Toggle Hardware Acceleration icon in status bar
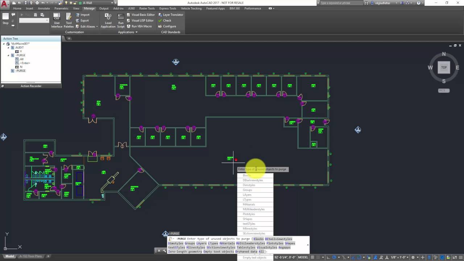This screenshot has width=464, height=261. (442, 257)
